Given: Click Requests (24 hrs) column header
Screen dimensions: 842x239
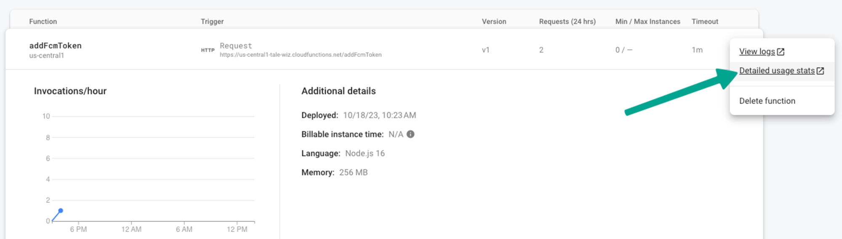Looking at the screenshot, I should point(567,21).
